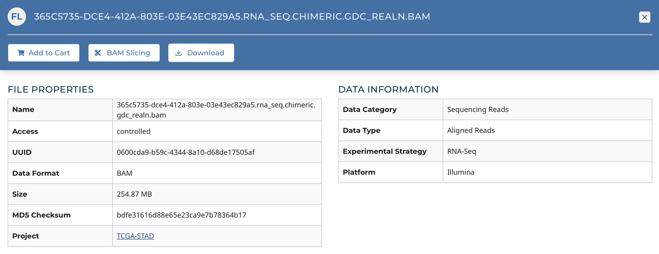Download the BAM file
The width and height of the screenshot is (659, 254).
(x=201, y=53)
